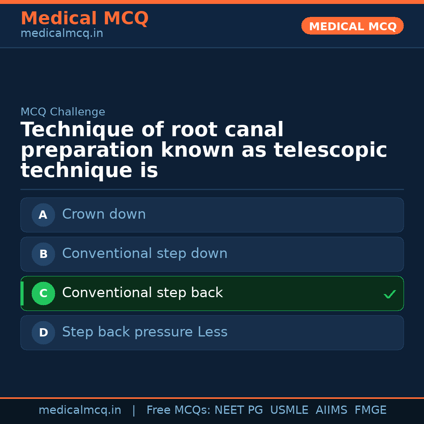Click the Free MCQs label in the footer

pos(179,410)
